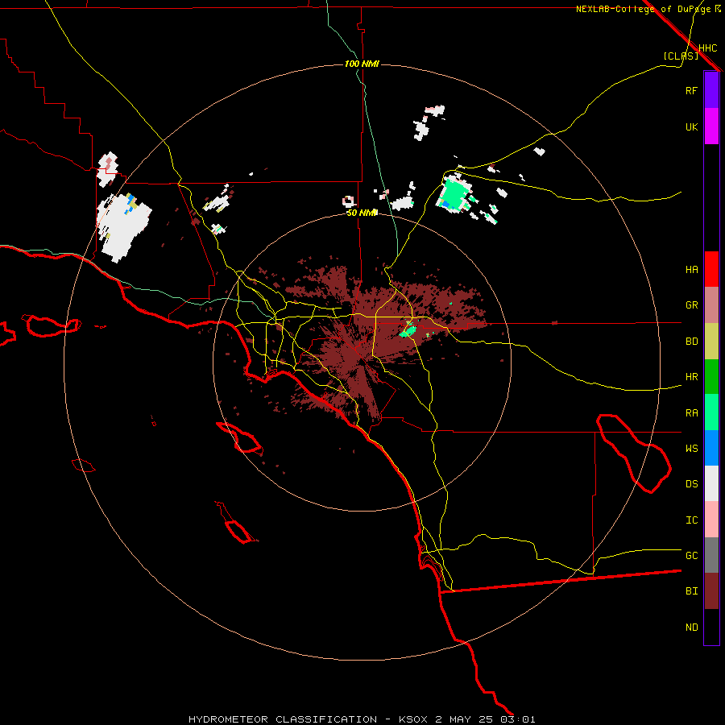Click the 50 NMI range ring label
Viewport: 725px width, 725px height.
[x=362, y=213]
